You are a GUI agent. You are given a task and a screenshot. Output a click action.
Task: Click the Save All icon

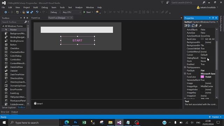click(x=32, y=12)
